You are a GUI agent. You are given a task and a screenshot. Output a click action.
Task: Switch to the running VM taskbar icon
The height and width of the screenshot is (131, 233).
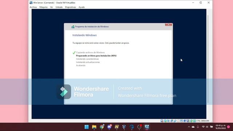(147, 127)
